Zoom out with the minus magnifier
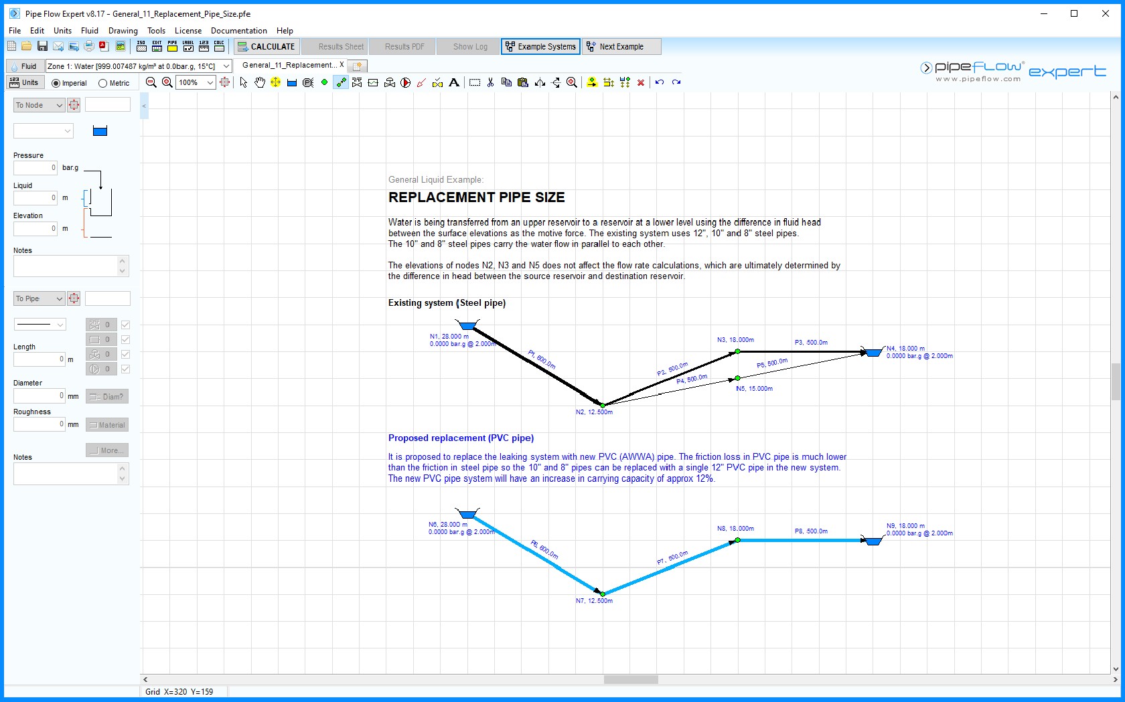1125x702 pixels. click(x=151, y=82)
